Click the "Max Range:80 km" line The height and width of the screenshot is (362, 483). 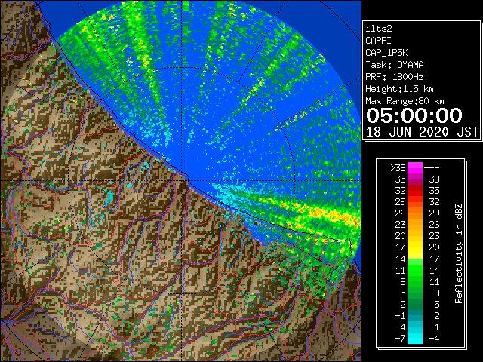click(x=405, y=101)
